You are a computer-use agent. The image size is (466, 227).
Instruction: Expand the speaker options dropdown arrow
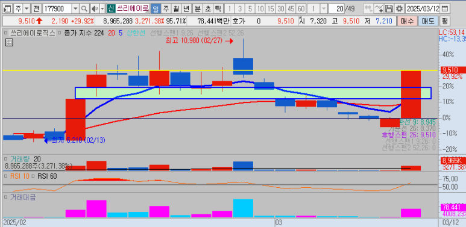[102, 9]
